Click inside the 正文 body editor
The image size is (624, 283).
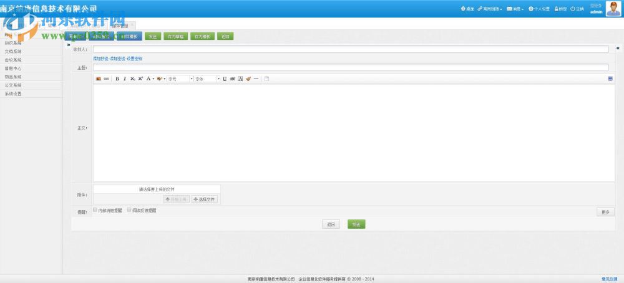(354, 133)
